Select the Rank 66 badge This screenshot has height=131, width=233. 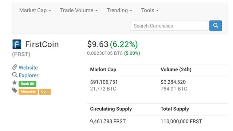pyautogui.click(x=27, y=84)
